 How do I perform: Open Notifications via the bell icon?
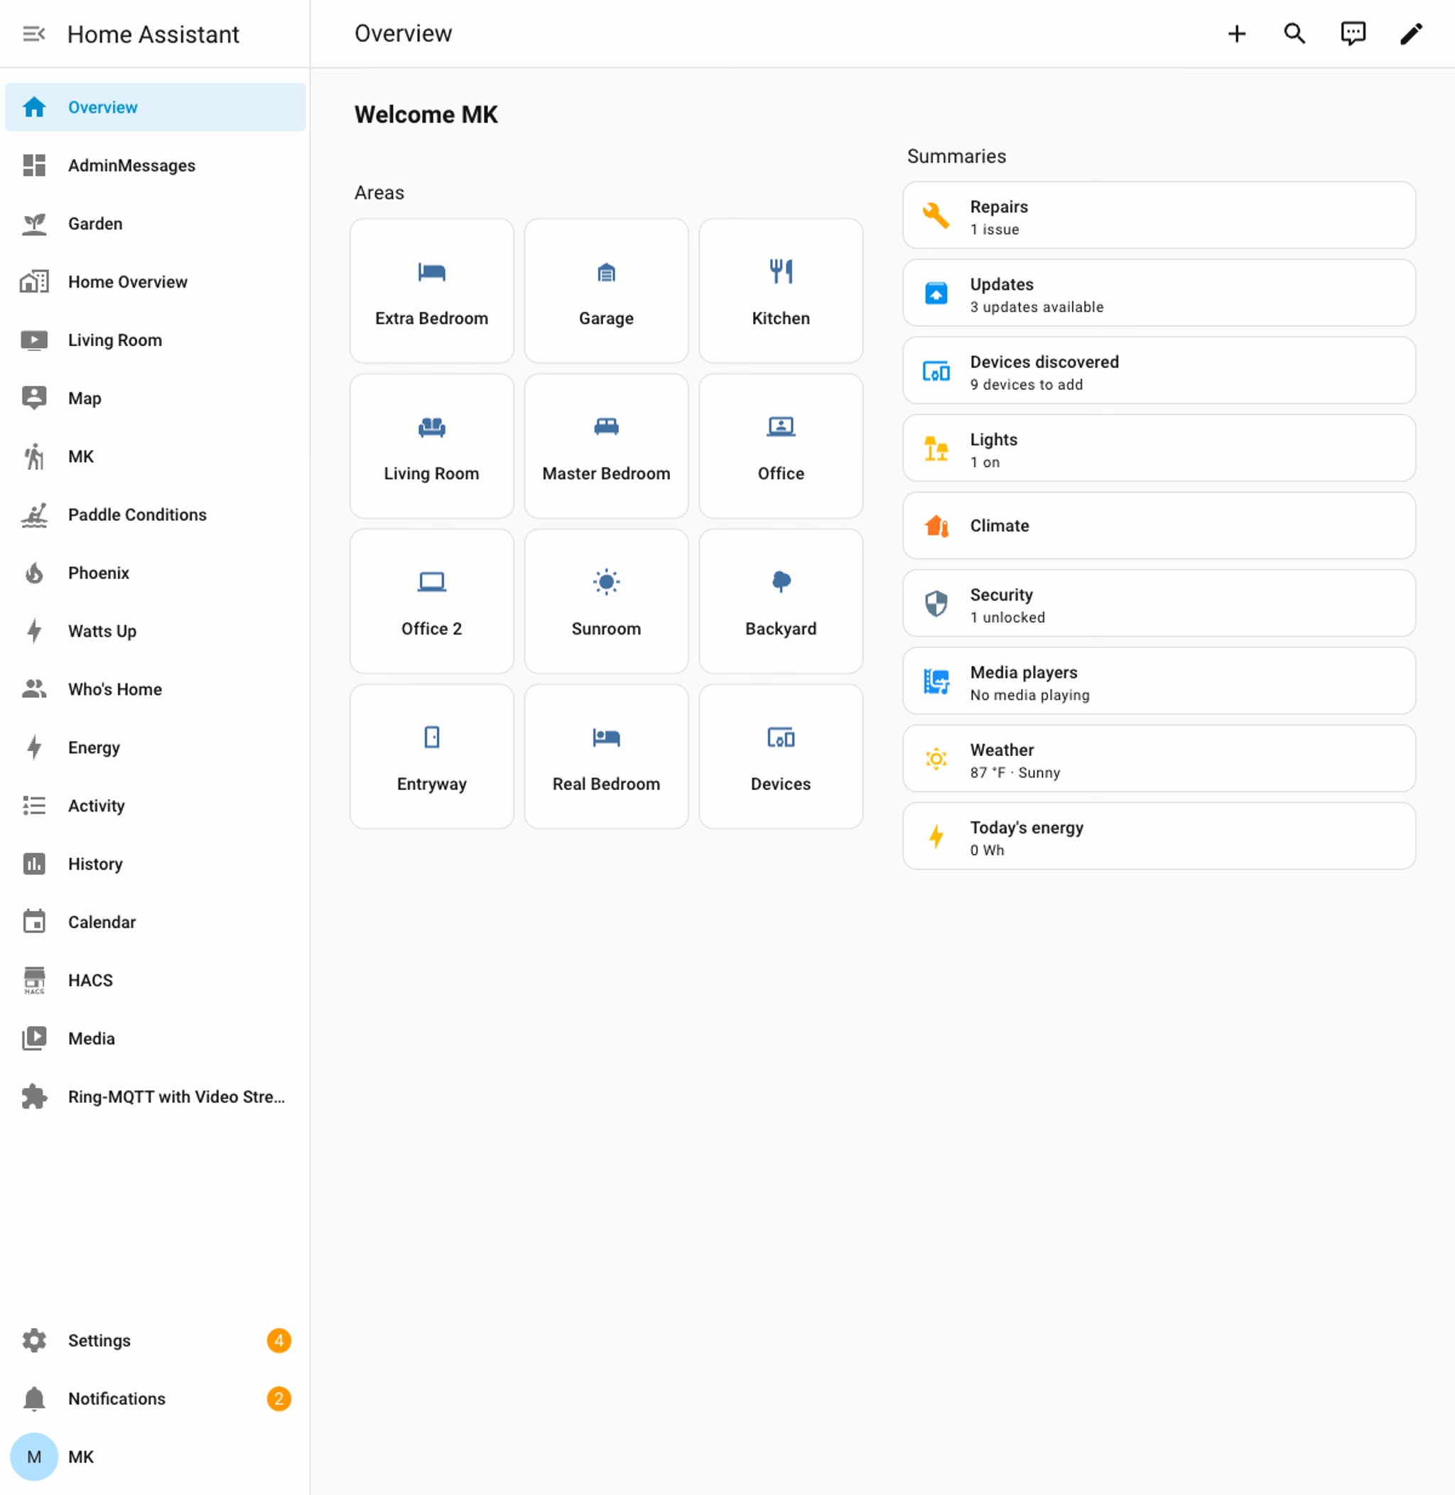33,1398
